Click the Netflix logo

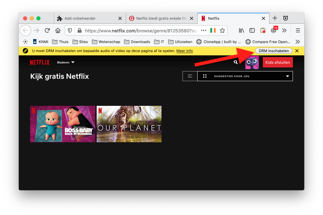click(x=39, y=62)
